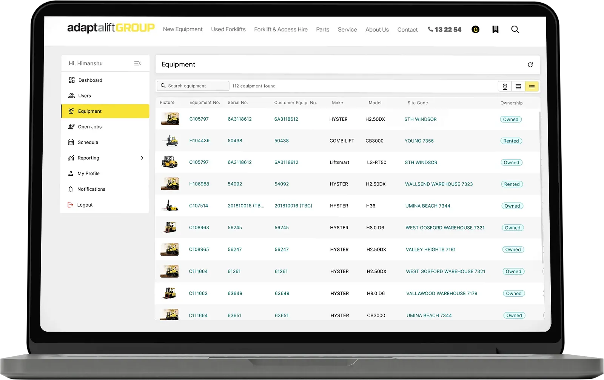Click the My Profile person icon

(71, 173)
